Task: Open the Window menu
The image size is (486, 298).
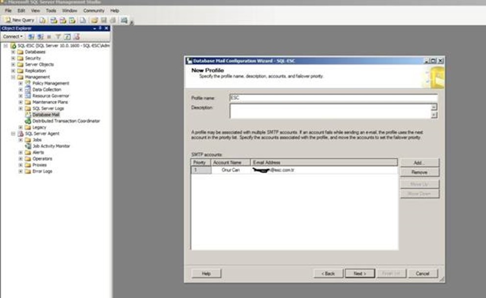Action: (x=70, y=11)
